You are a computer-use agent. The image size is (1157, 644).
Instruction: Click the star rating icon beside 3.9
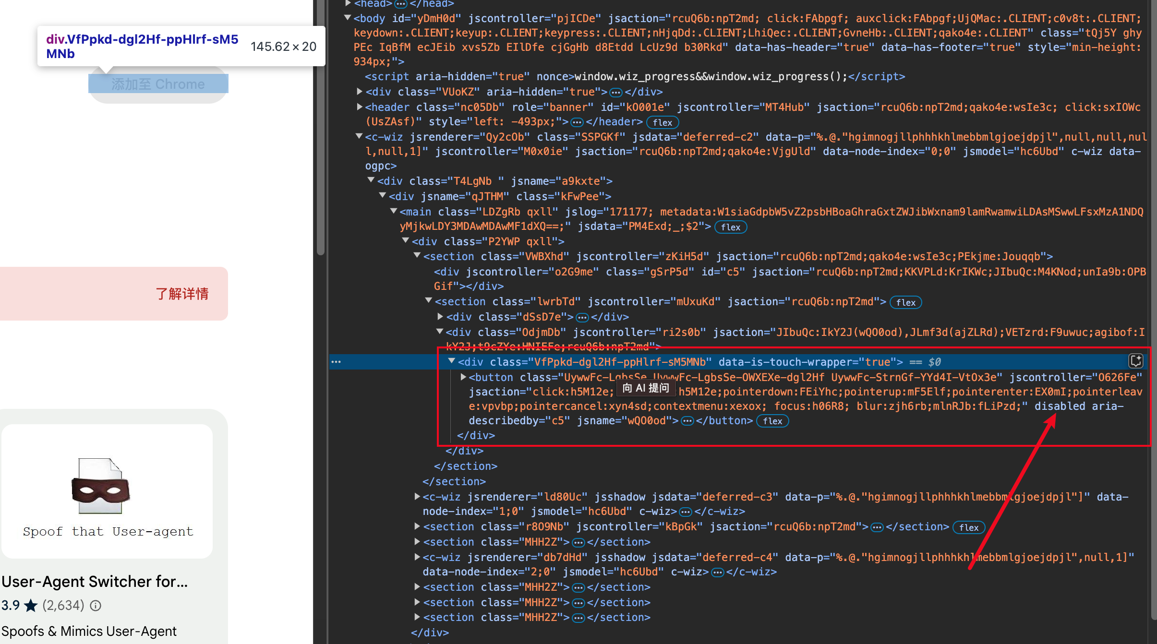click(31, 606)
